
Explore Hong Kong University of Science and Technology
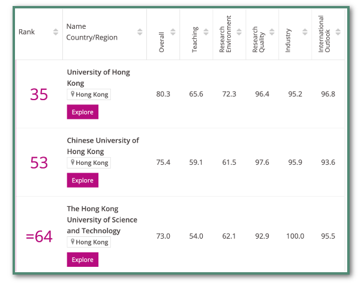coord(83,260)
